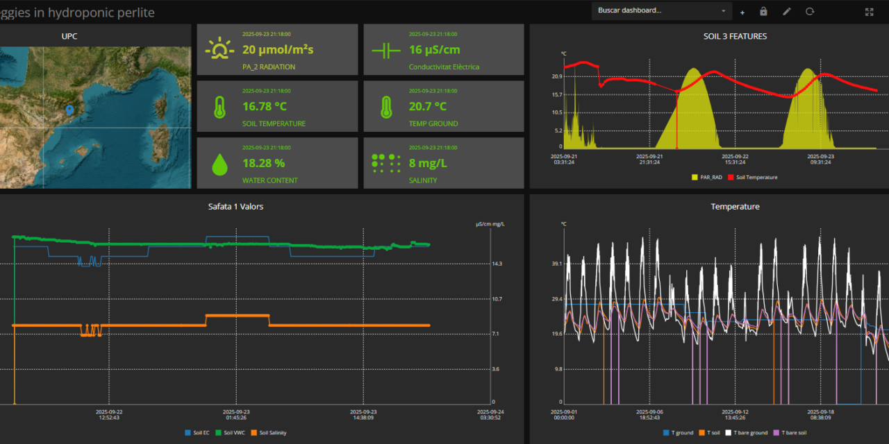The height and width of the screenshot is (444, 889).
Task: Click the 20.7 °C temp ground value
Action: click(428, 106)
